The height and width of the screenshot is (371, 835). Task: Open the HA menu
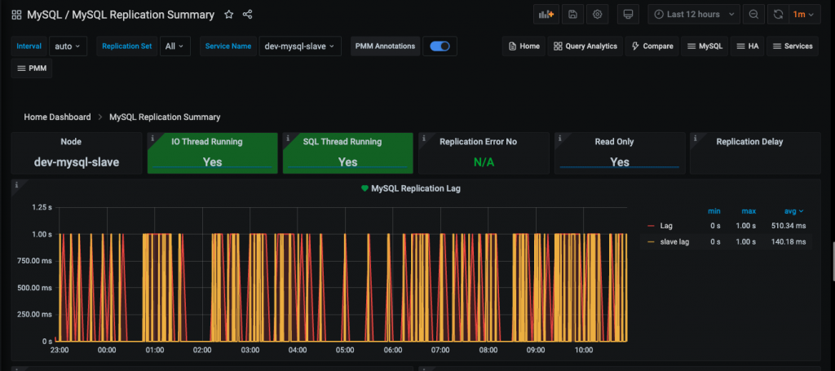coord(748,46)
